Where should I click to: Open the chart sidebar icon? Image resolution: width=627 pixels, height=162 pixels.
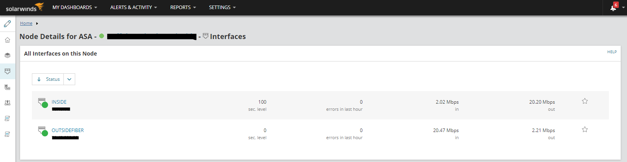pos(7,87)
